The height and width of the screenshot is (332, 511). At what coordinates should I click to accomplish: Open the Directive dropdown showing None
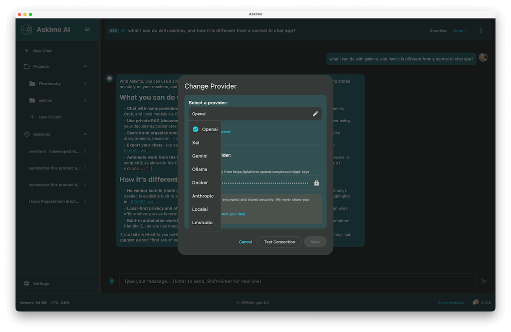point(459,30)
